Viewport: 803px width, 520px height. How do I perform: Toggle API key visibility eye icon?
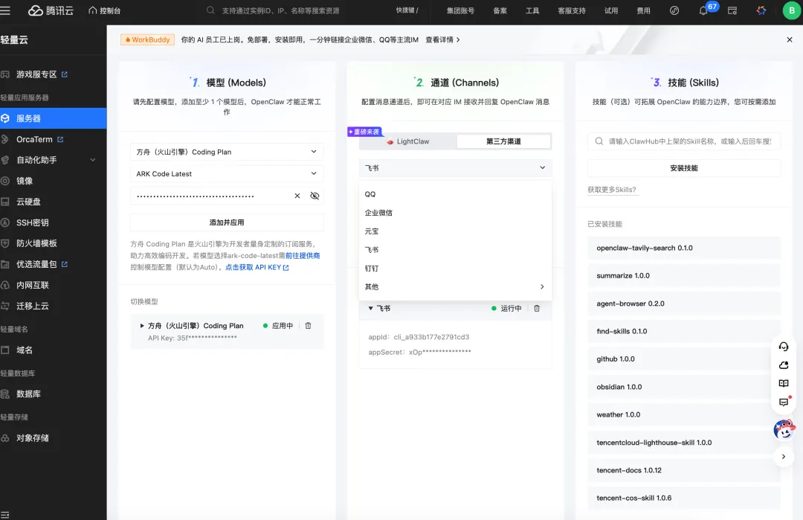click(315, 196)
